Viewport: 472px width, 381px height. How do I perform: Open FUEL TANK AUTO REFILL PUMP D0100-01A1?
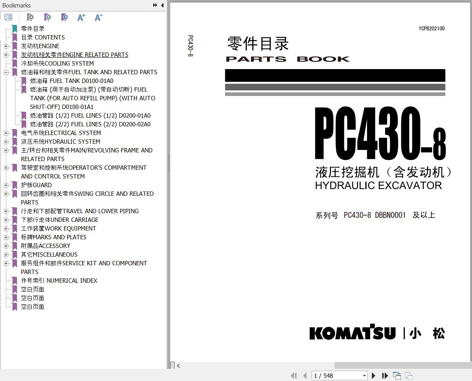tap(92, 98)
